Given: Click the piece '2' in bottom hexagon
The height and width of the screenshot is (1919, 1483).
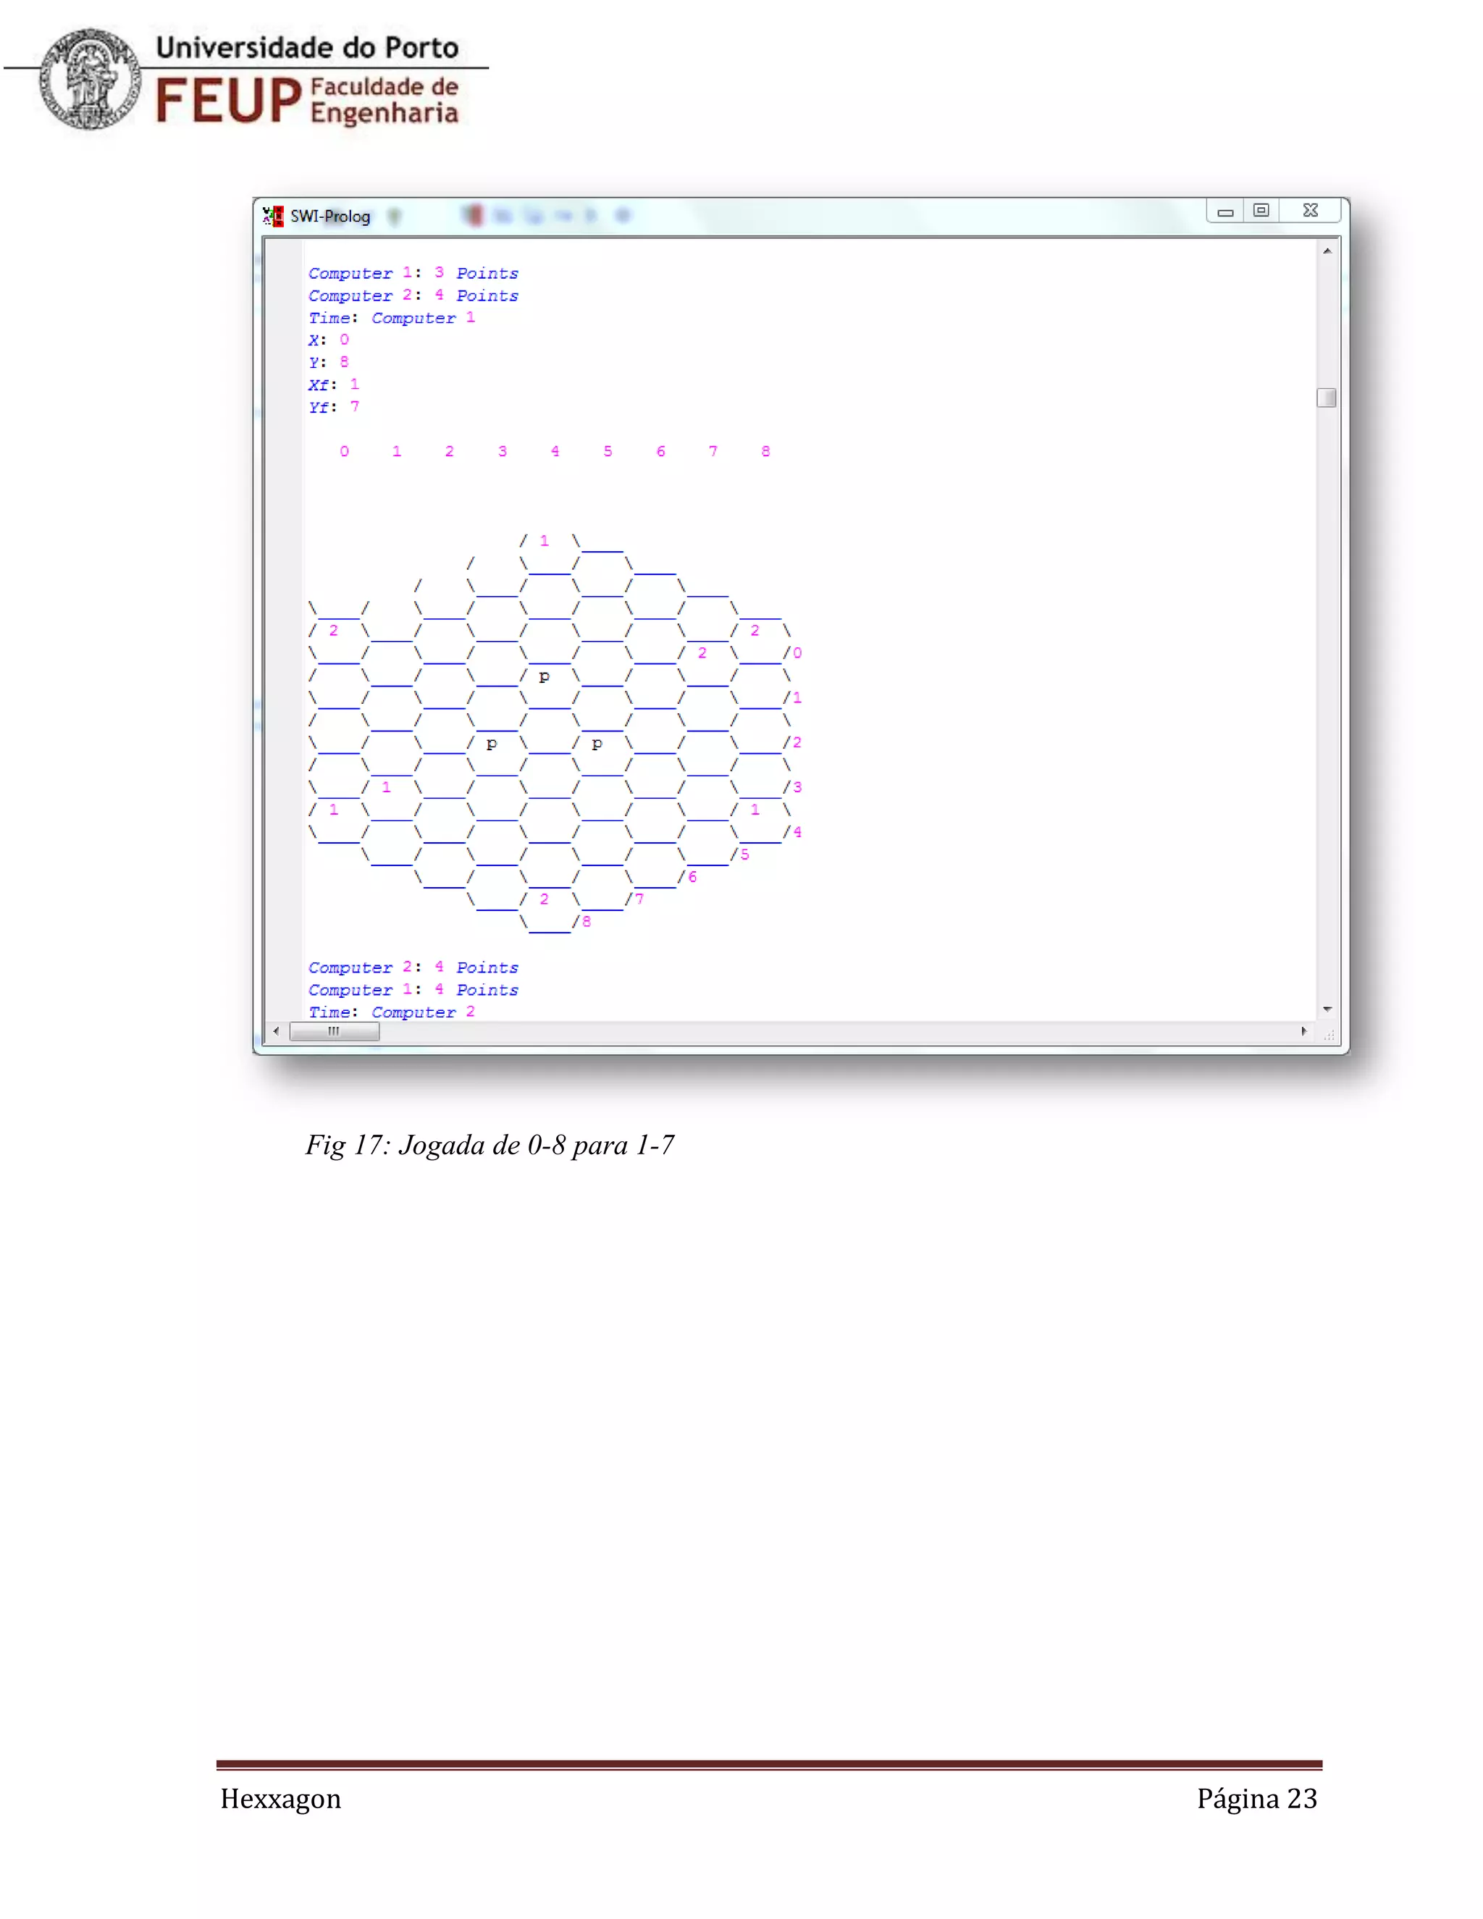Looking at the screenshot, I should click(545, 899).
